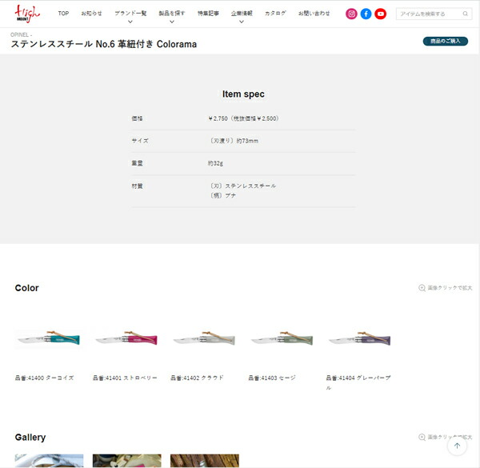Expand the ブランド一覧 dropdown menu

(x=130, y=14)
